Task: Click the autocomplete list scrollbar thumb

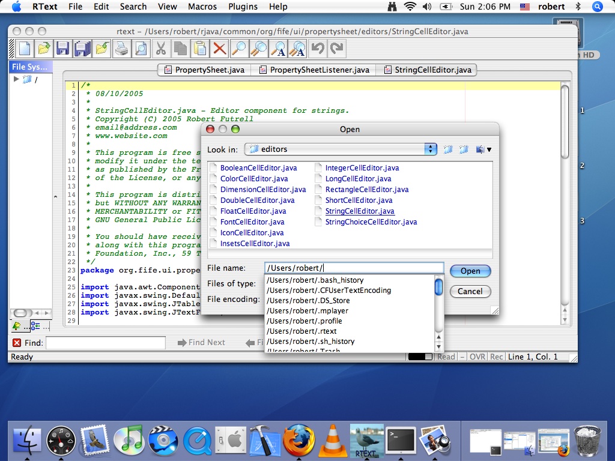Action: [x=439, y=287]
